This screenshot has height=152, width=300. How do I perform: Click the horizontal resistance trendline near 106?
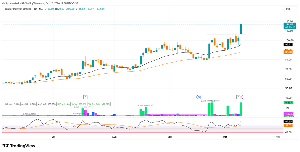(x=226, y=35)
